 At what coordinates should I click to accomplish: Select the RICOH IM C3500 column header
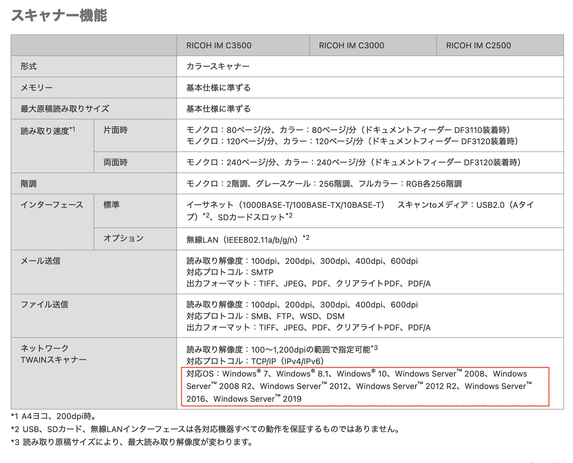tap(219, 45)
